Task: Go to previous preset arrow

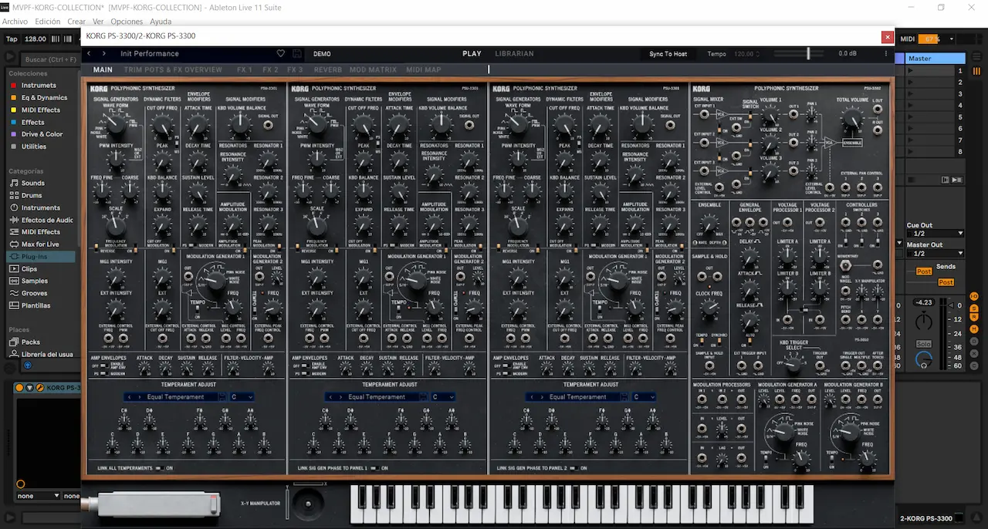Action: coord(89,54)
